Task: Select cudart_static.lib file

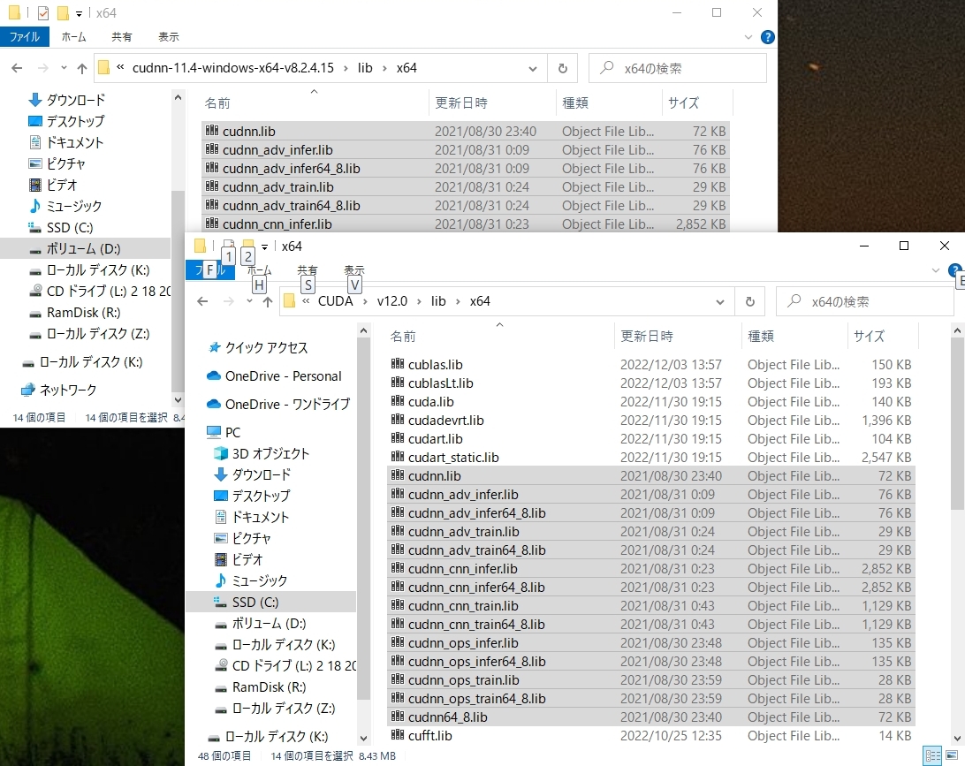Action: click(651, 457)
